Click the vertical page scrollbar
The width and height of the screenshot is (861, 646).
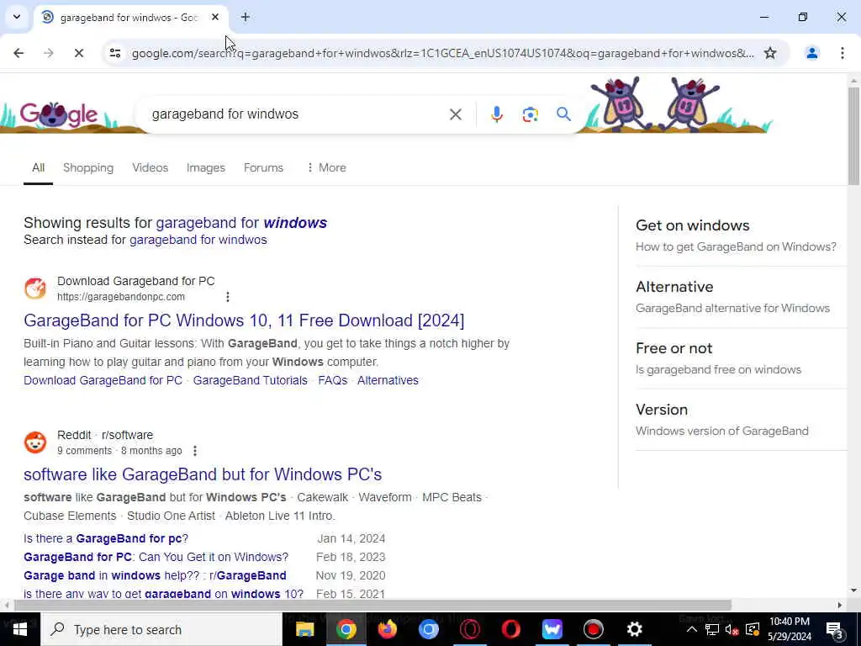pyautogui.click(x=854, y=135)
